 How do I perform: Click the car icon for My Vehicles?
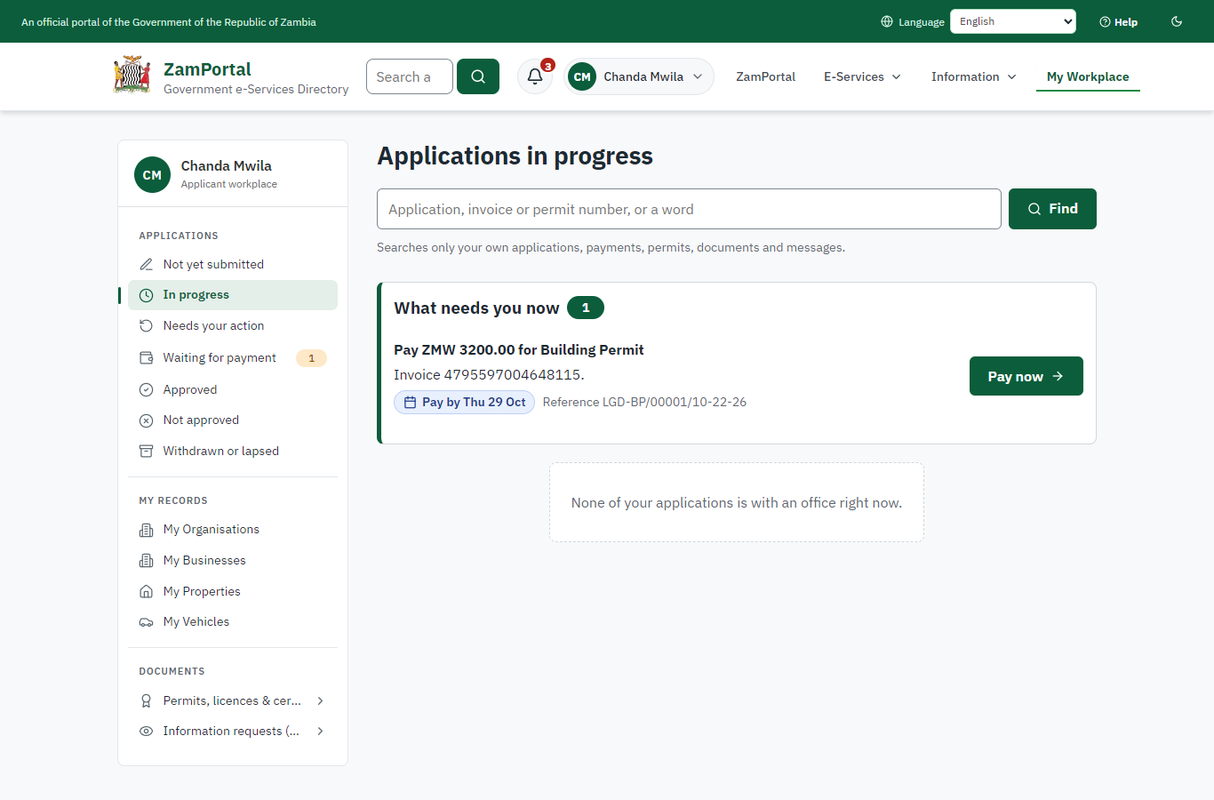(147, 622)
